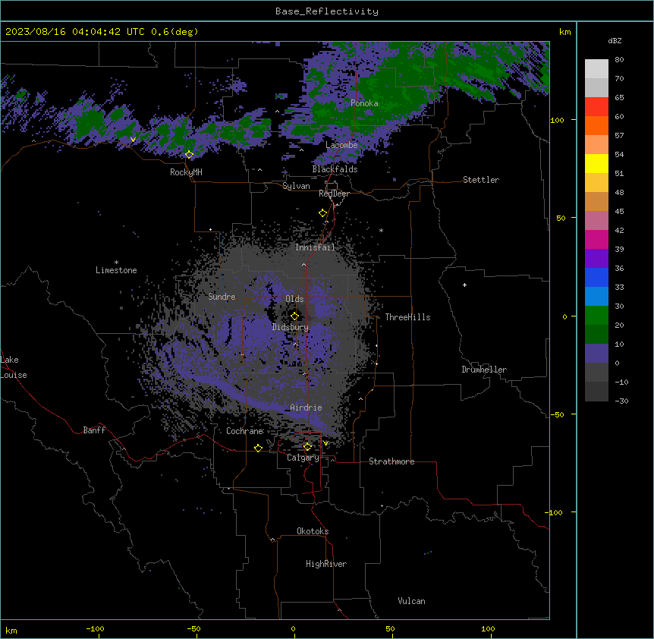654x639 pixels.
Task: Click the Okotoks label
Action: (313, 531)
